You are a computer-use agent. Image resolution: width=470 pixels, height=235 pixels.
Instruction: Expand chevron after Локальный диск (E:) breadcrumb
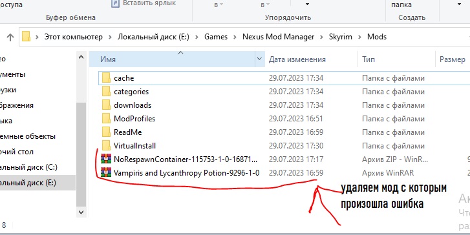(x=197, y=37)
